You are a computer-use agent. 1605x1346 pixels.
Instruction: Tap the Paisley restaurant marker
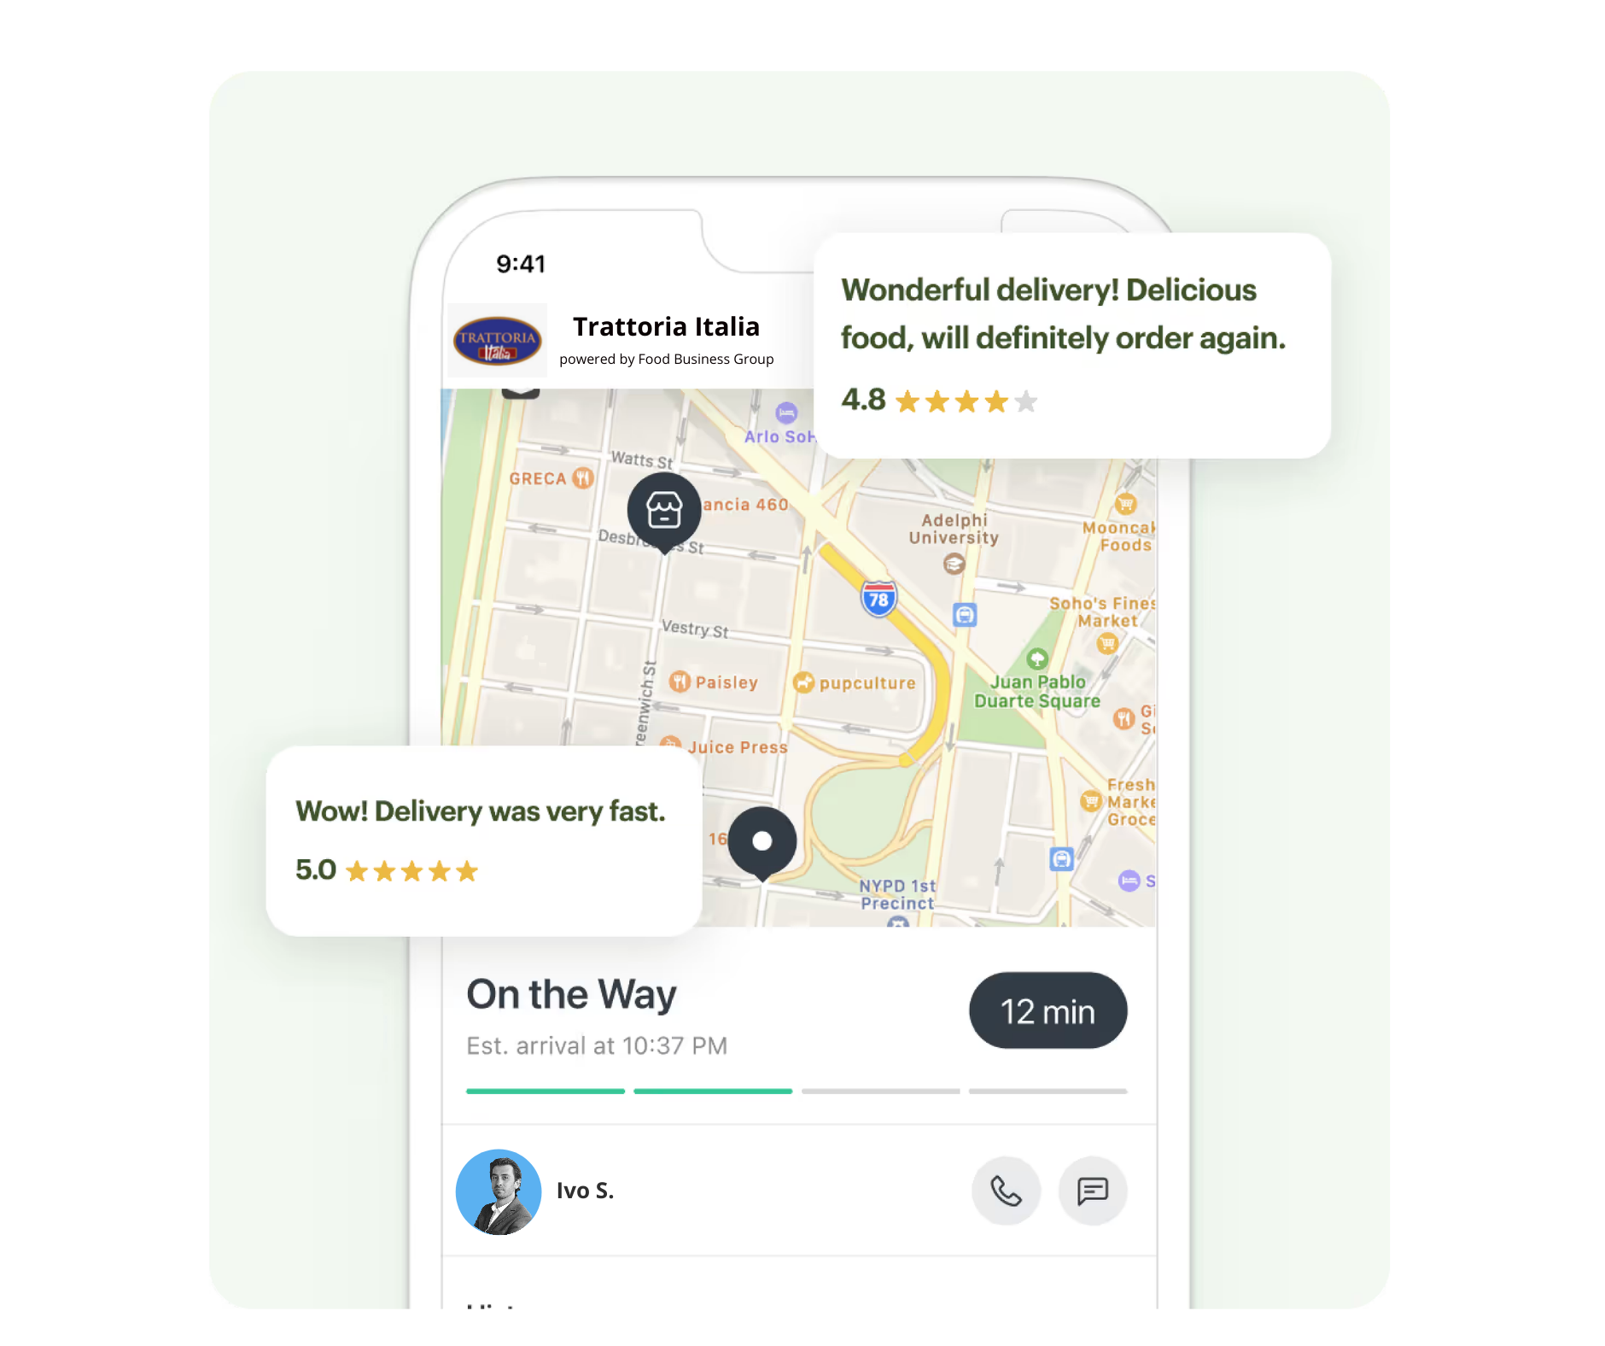coord(680,682)
